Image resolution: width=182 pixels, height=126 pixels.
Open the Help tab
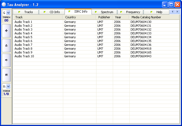(x=157, y=12)
